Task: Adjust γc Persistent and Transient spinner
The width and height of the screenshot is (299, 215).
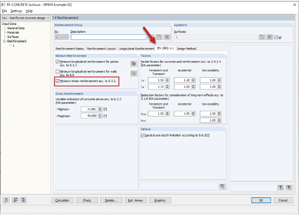Action: click(167, 80)
